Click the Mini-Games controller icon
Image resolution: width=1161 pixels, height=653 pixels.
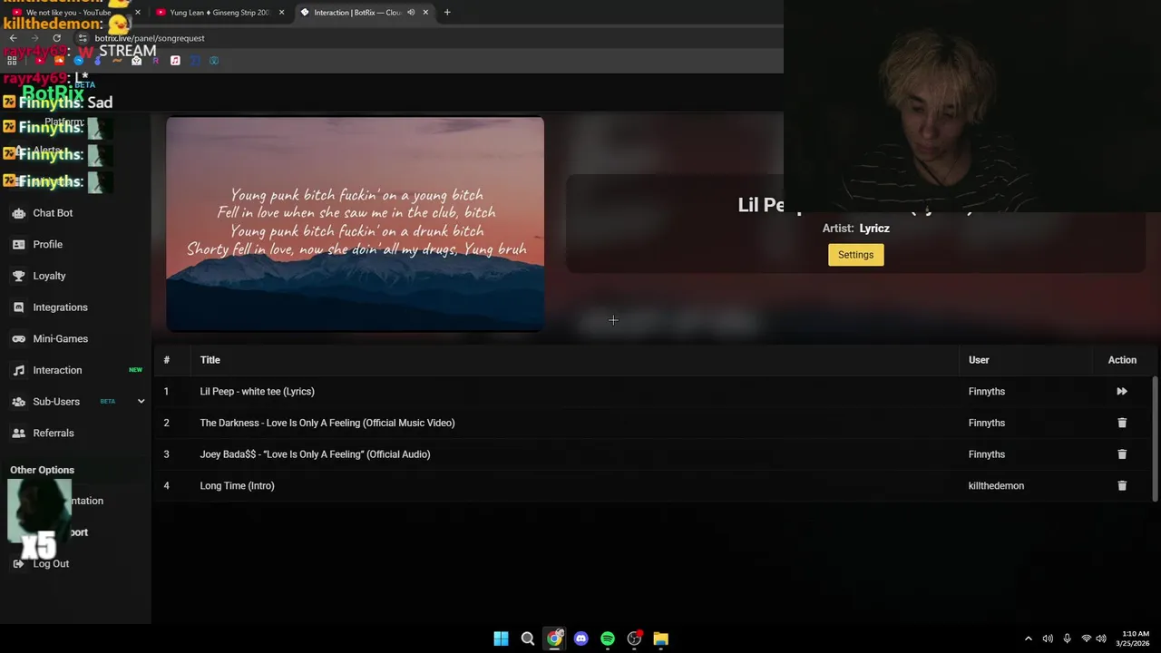18,339
